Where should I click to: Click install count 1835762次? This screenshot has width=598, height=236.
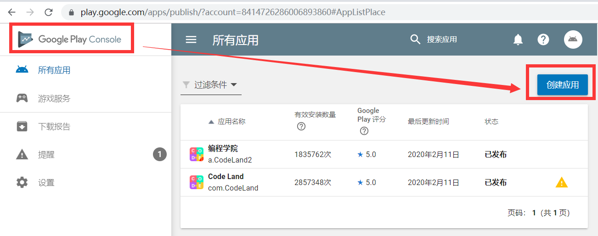click(x=313, y=155)
